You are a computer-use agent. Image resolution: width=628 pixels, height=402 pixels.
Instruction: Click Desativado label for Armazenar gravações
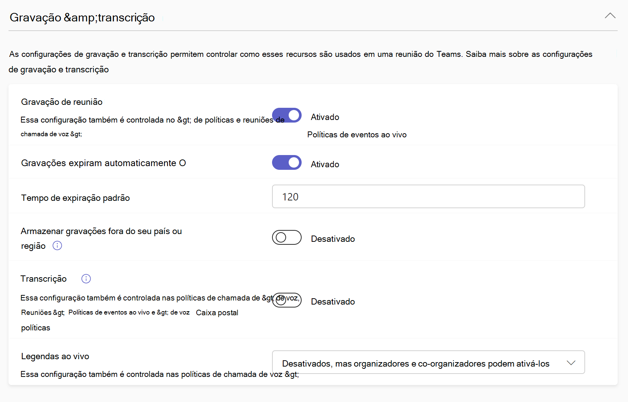pyautogui.click(x=333, y=239)
